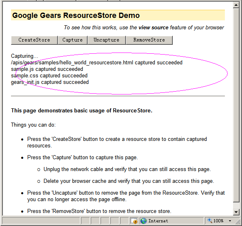Click the 'Capturing...' status line
This screenshot has width=242, height=226.
(24, 56)
